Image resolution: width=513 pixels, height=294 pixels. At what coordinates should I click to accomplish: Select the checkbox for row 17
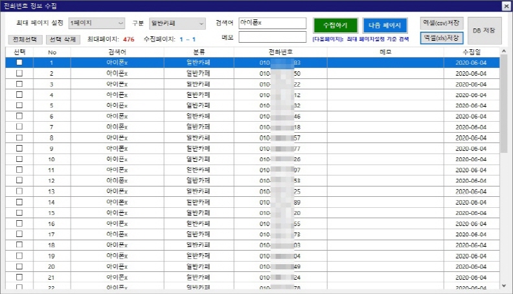point(19,234)
